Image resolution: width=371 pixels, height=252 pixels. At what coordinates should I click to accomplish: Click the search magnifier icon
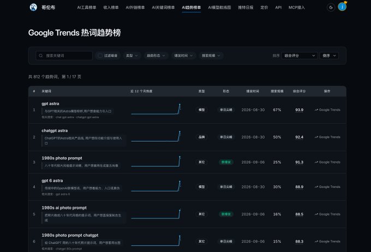(x=41, y=56)
